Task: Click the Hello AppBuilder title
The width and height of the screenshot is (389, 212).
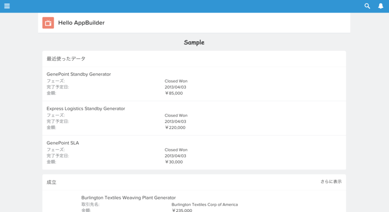Action: (x=81, y=23)
